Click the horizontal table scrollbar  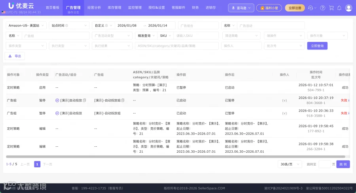point(176,157)
